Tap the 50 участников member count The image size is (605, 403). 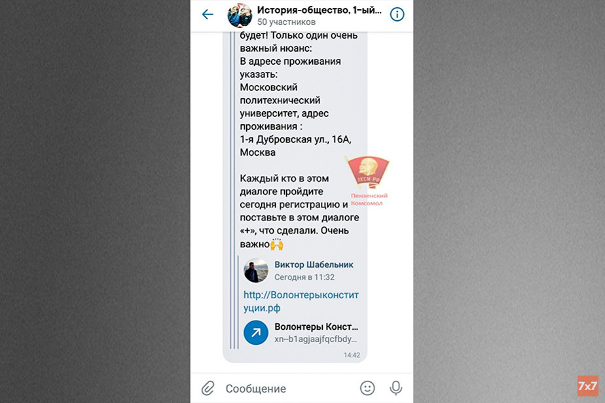pos(286,22)
